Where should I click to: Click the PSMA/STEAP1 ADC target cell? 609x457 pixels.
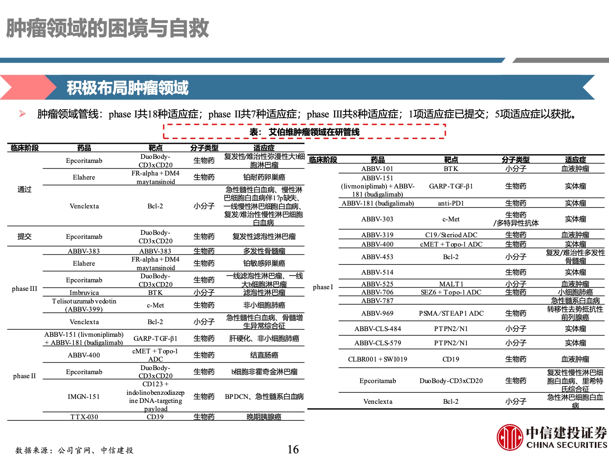click(x=451, y=313)
